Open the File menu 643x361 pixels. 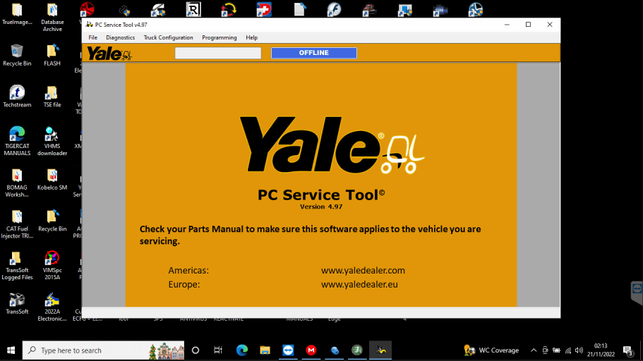(x=92, y=37)
